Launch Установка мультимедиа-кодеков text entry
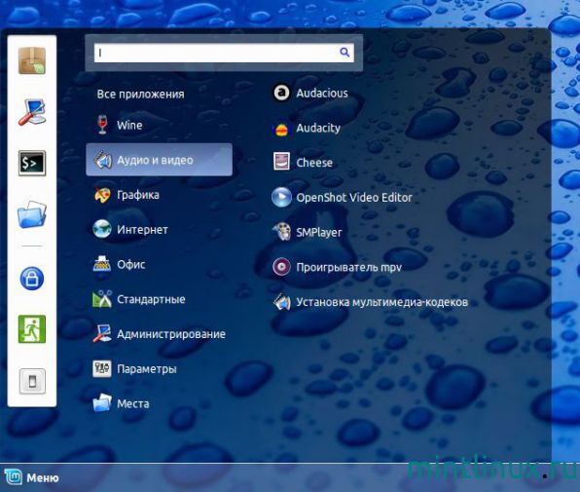 click(381, 302)
